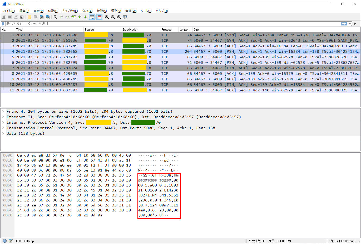Close the capture file icon
This screenshot has width=361, height=244.
click(x=42, y=17)
